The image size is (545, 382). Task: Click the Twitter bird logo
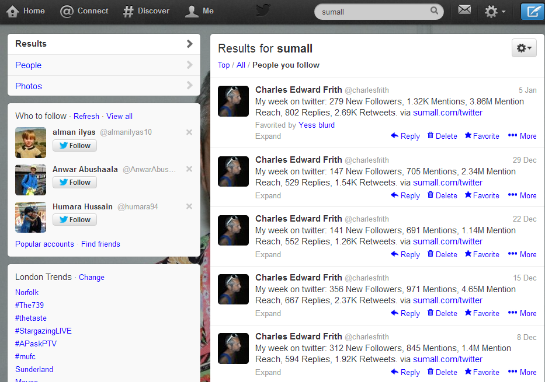[x=263, y=10]
